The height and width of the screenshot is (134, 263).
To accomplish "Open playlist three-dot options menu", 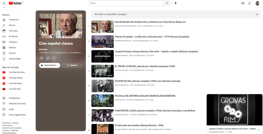I will point(54,58).
